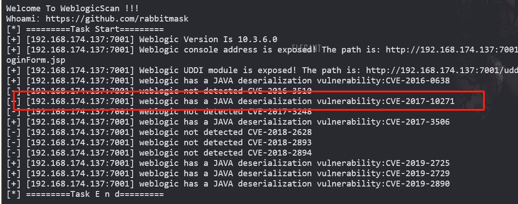The image size is (518, 204).
Task: Click the [-] marker before CVE-2018-2628
Action: [13, 132]
